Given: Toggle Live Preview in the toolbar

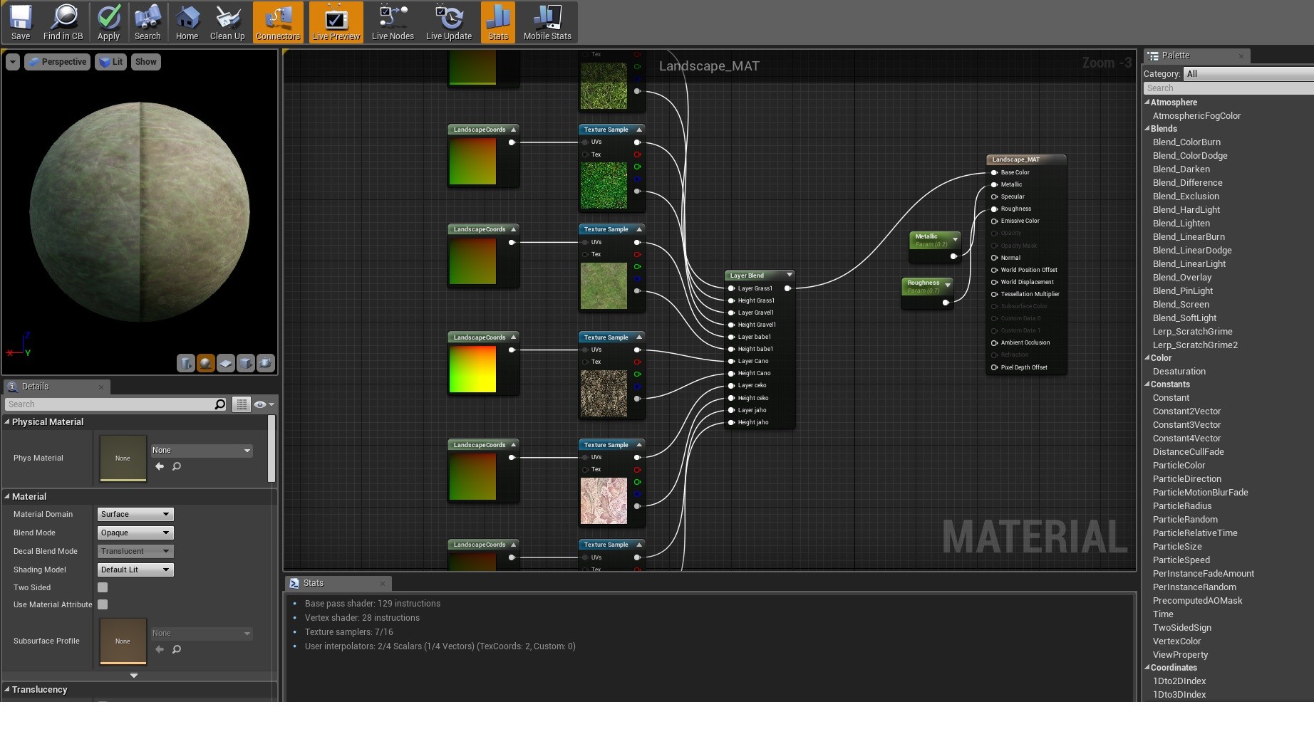Looking at the screenshot, I should click(336, 22).
